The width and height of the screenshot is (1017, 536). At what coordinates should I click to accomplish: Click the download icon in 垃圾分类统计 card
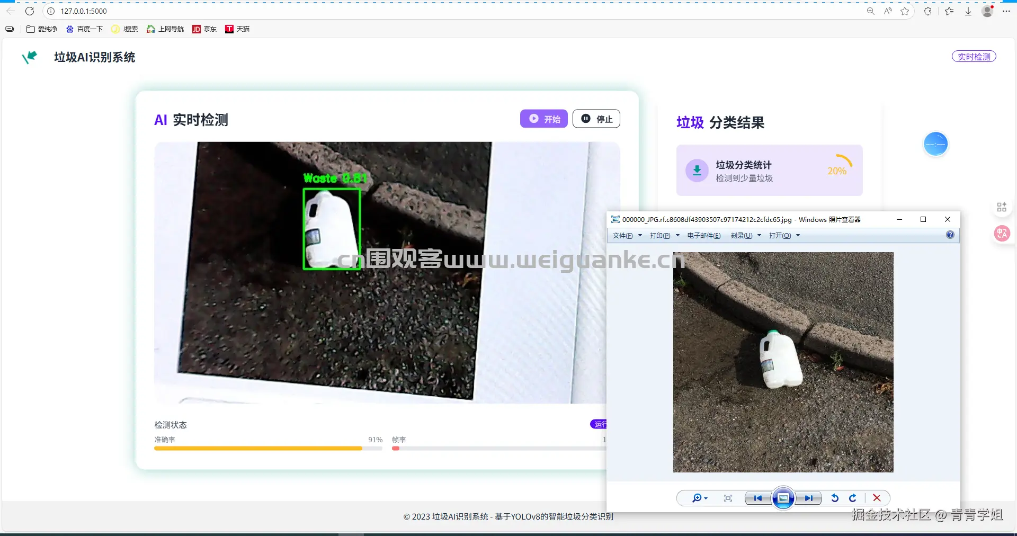tap(697, 171)
